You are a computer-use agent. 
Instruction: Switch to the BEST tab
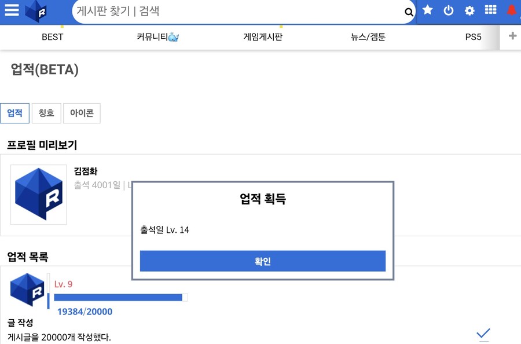tap(52, 37)
